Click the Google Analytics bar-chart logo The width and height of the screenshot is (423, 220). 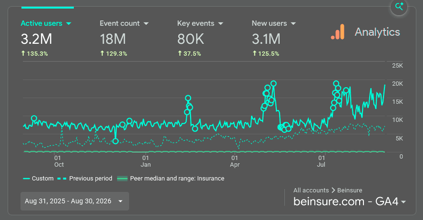pos(338,32)
